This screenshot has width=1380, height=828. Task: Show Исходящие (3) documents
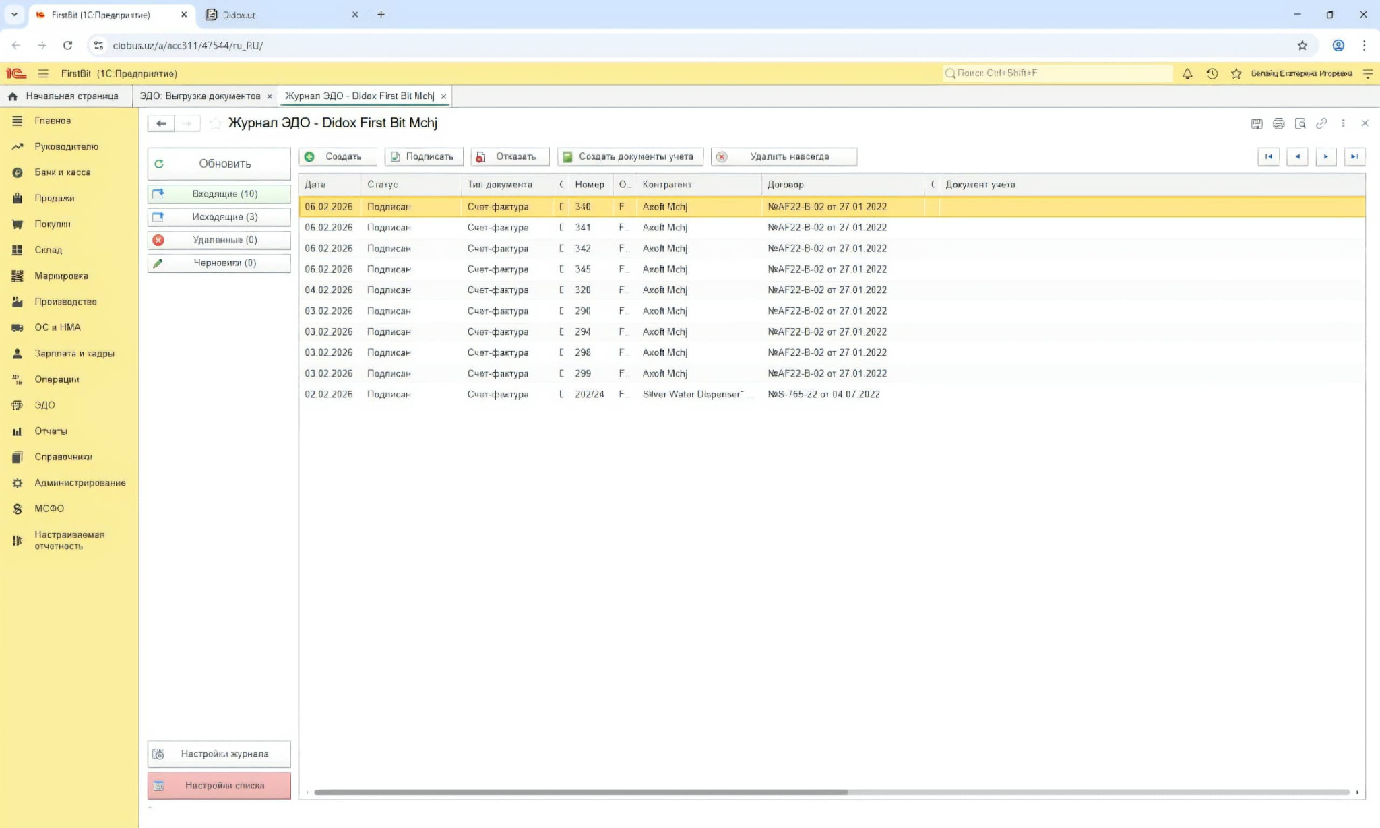219,217
